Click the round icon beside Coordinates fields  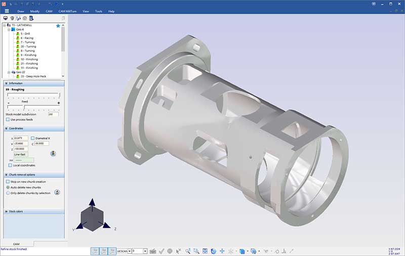53,153
